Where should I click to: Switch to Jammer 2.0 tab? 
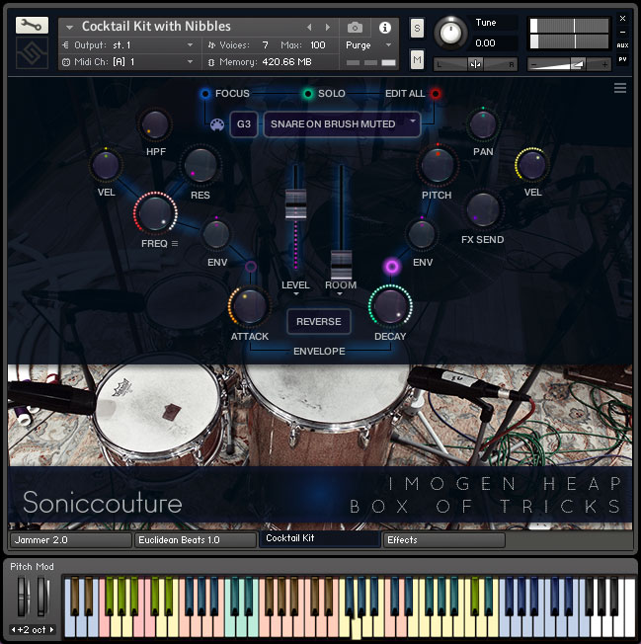pos(71,540)
